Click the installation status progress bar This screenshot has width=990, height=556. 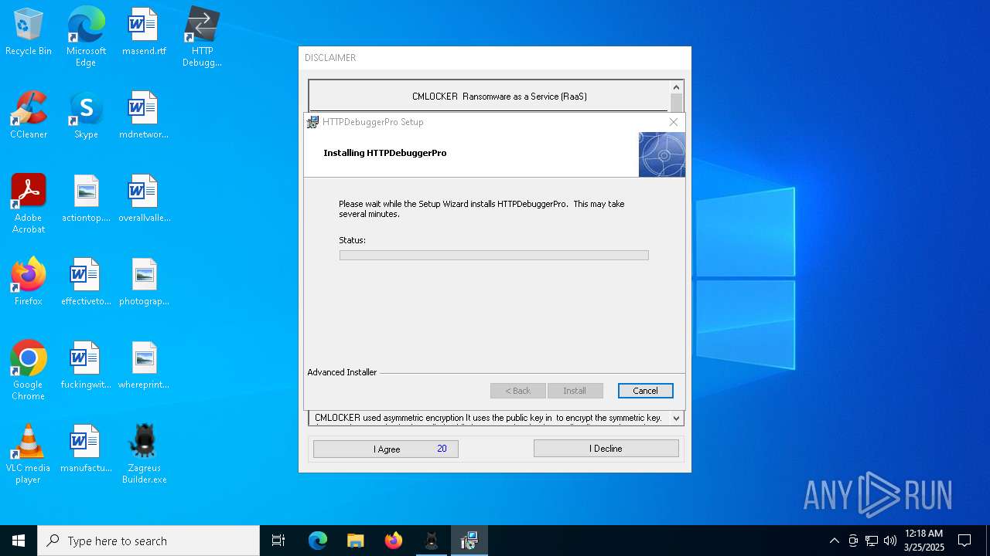click(x=493, y=255)
